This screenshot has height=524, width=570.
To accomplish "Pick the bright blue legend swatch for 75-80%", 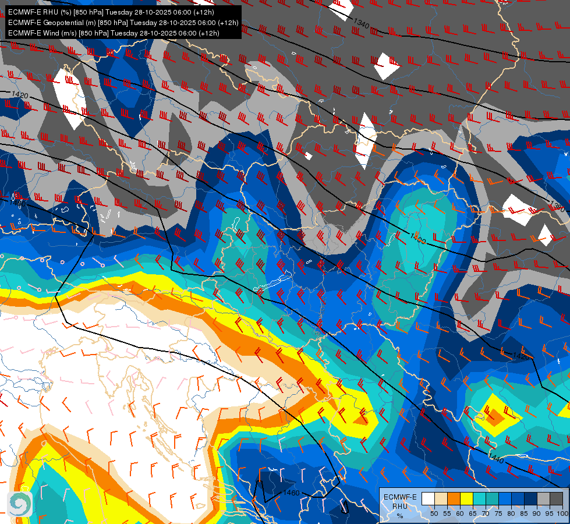I will tap(505, 498).
